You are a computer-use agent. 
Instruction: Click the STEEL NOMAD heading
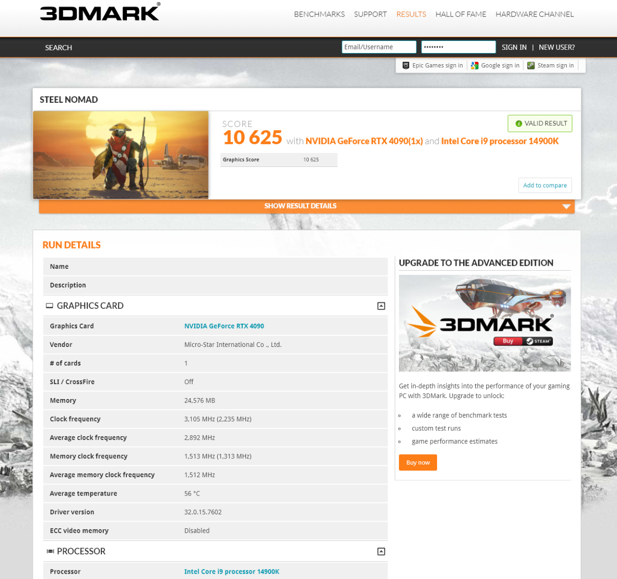tap(69, 100)
